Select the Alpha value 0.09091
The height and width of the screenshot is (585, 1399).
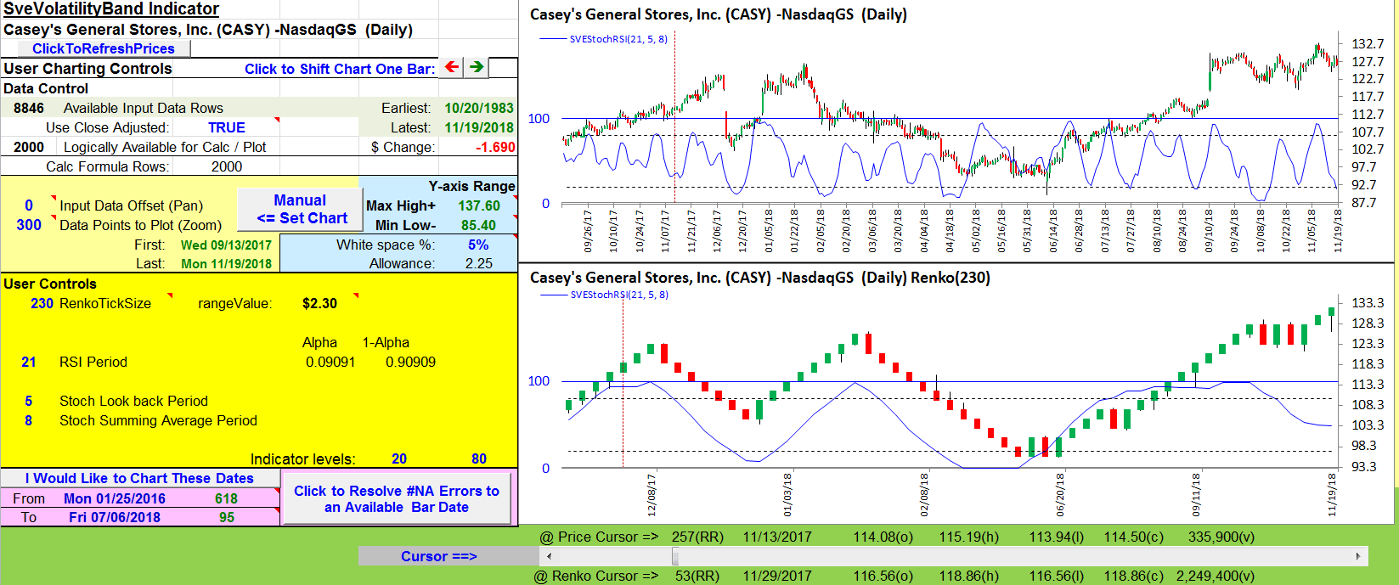coord(330,362)
